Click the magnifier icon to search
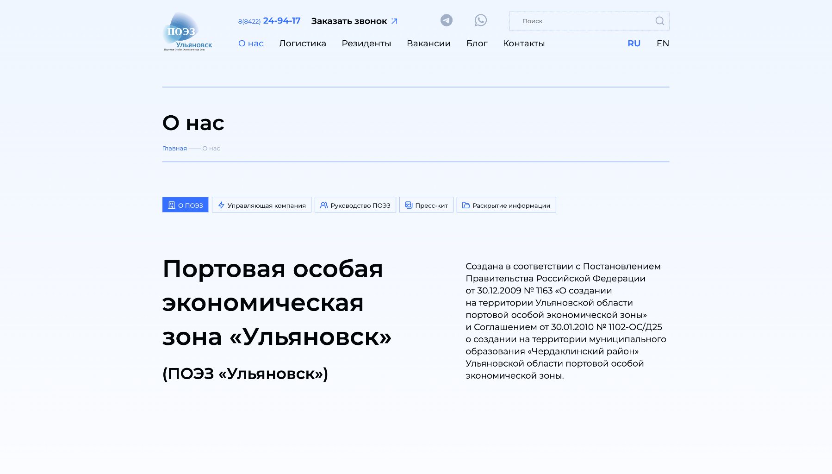 pyautogui.click(x=659, y=20)
